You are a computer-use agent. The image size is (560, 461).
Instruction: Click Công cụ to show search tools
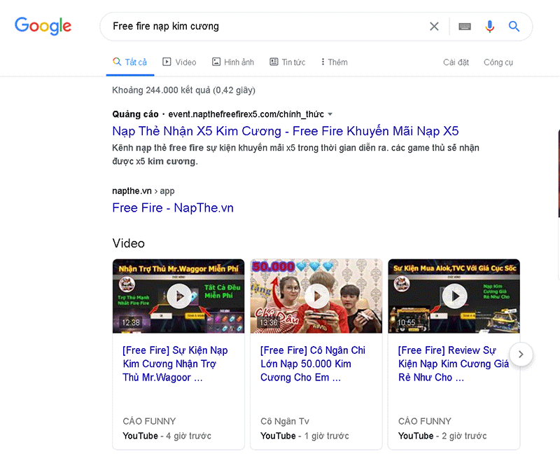tap(498, 62)
